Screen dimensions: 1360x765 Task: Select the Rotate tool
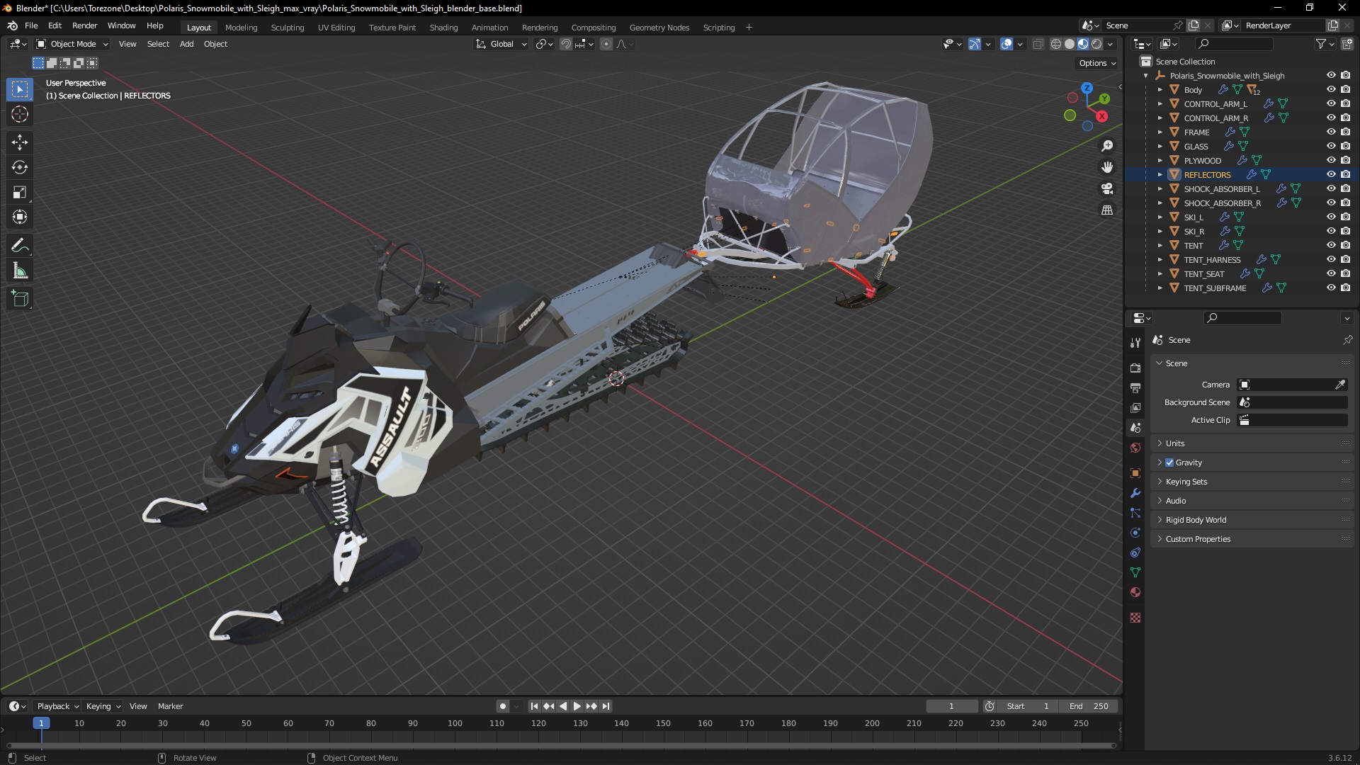(x=20, y=167)
